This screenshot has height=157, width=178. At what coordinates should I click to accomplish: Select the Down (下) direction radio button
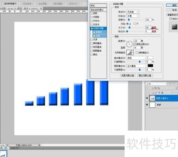pos(134,24)
